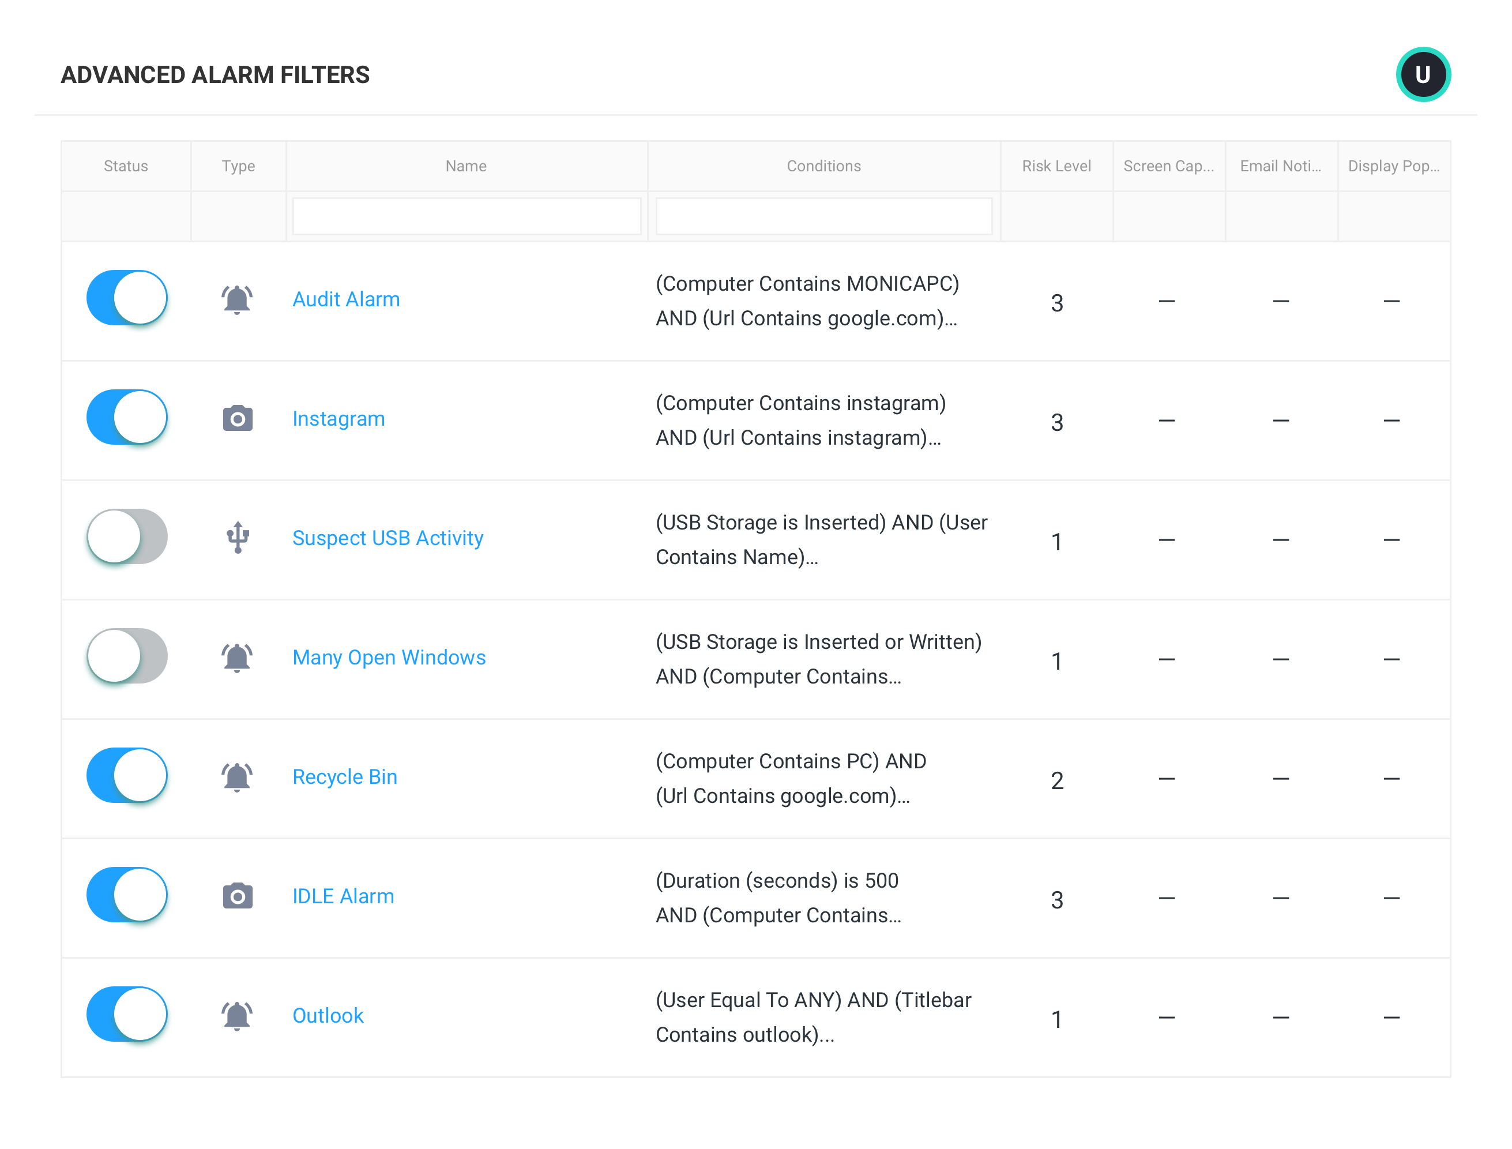Turn off the Outlook alarm
Screen dimensions: 1512x1149
pos(126,1015)
